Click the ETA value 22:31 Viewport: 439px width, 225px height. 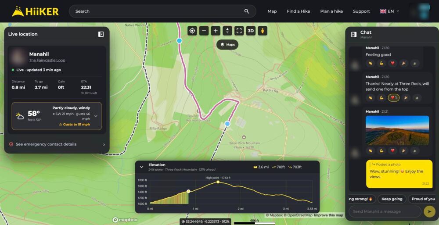pyautogui.click(x=86, y=87)
